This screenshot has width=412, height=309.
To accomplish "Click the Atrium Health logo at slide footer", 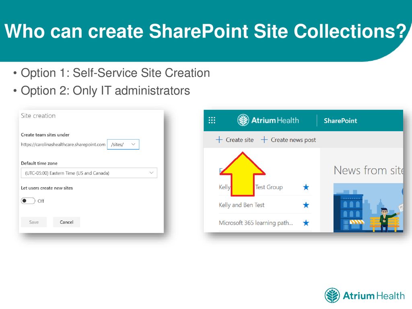I will (365, 295).
